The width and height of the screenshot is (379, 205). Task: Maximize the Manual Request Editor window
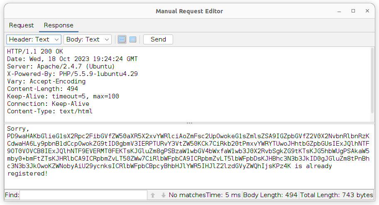(x=353, y=11)
